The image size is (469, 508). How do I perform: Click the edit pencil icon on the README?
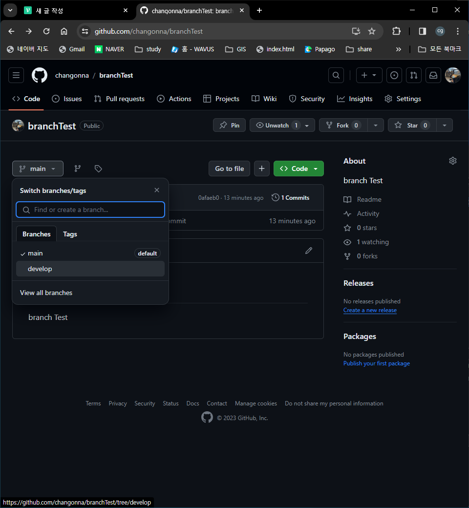(309, 250)
